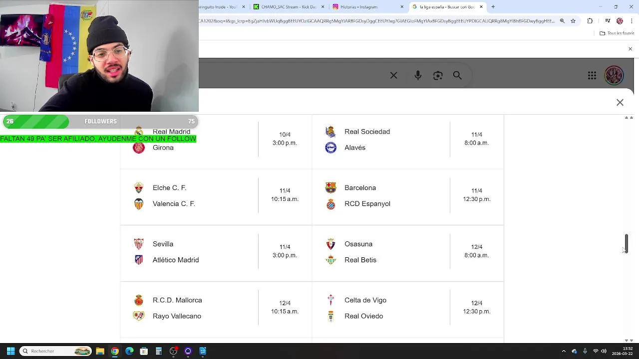Screen dimensions: 639x359
Task: Open the R.C.D. Mallorca vs Rayo Vallecano match
Action: click(216, 309)
